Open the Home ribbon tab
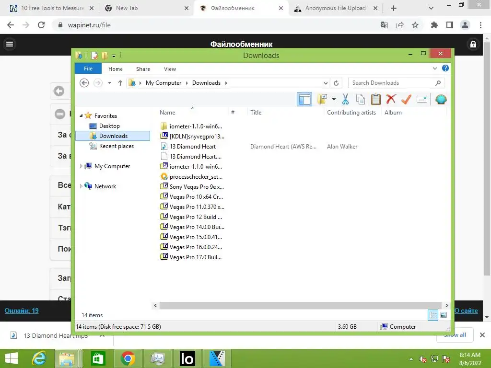 pyautogui.click(x=116, y=69)
